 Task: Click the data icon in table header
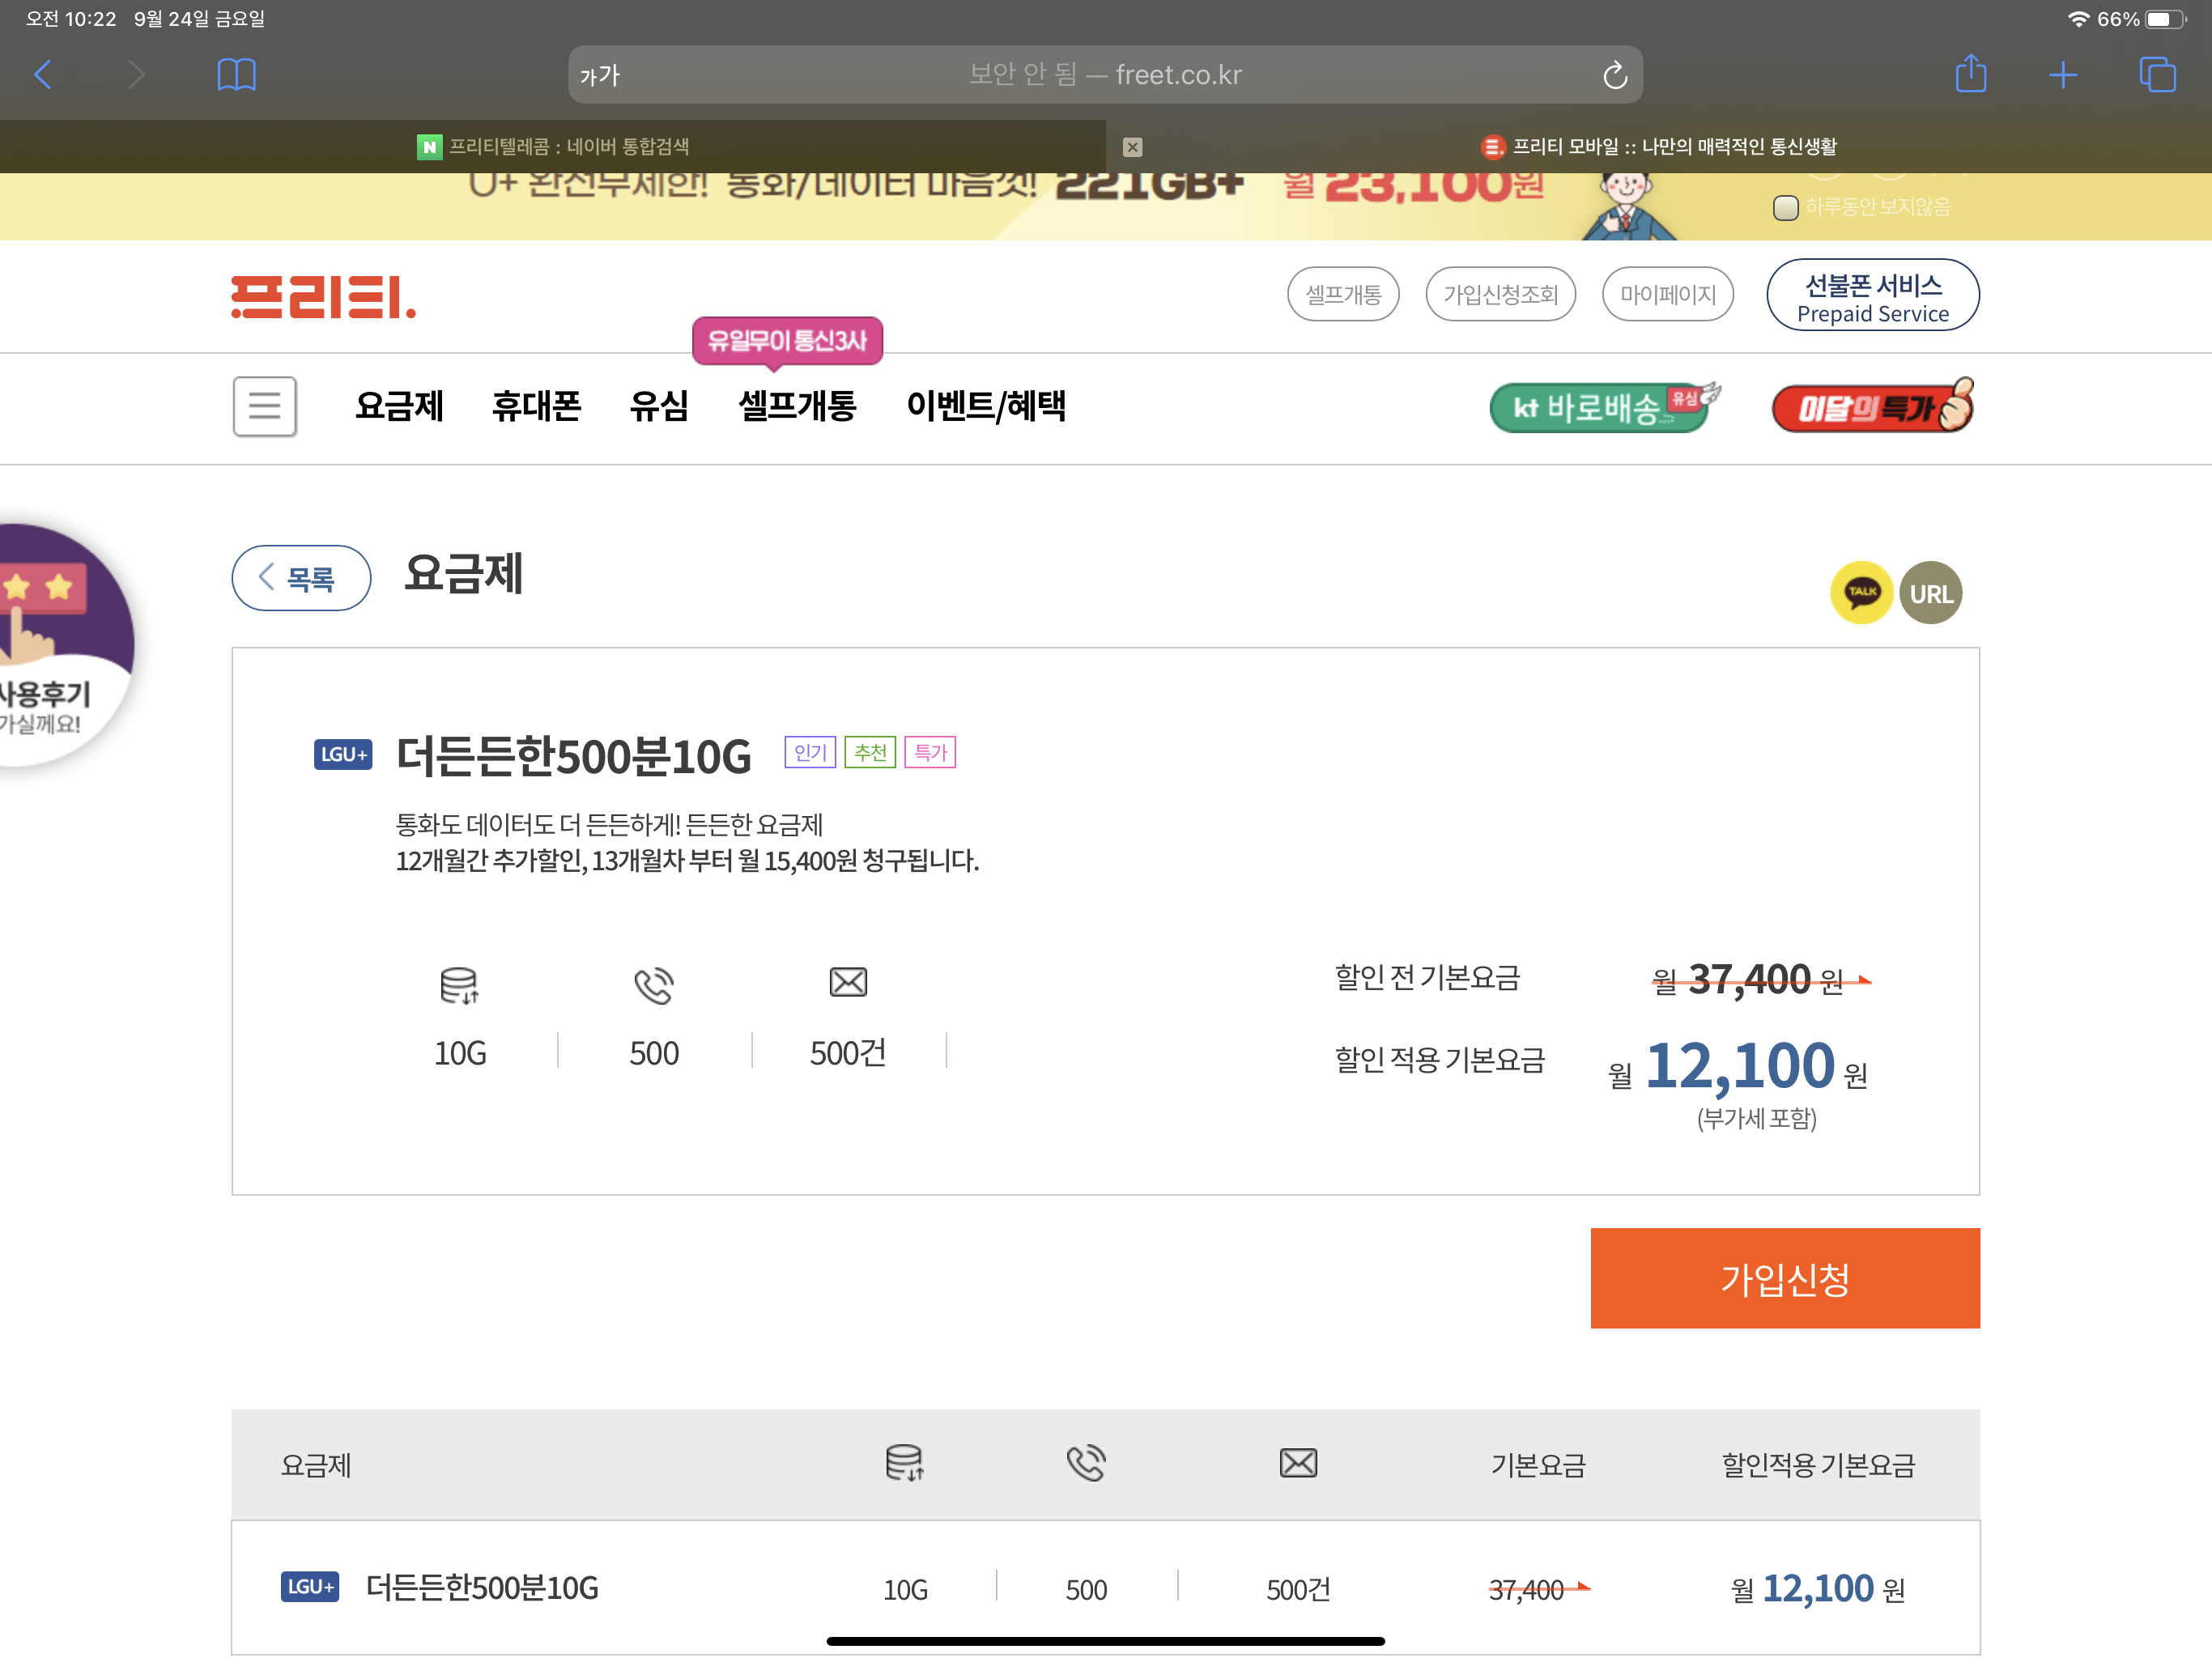tap(904, 1463)
